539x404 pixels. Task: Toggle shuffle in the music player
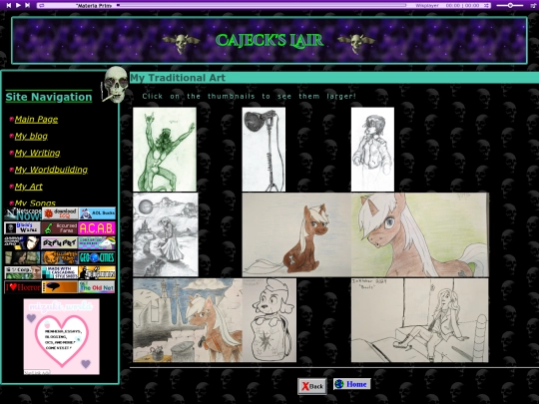pyautogui.click(x=486, y=6)
